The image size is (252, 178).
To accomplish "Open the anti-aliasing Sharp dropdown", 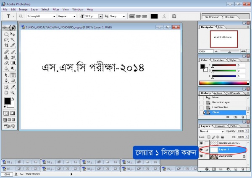I will pyautogui.click(x=123, y=16).
